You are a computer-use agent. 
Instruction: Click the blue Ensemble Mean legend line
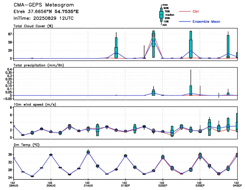(185, 21)
